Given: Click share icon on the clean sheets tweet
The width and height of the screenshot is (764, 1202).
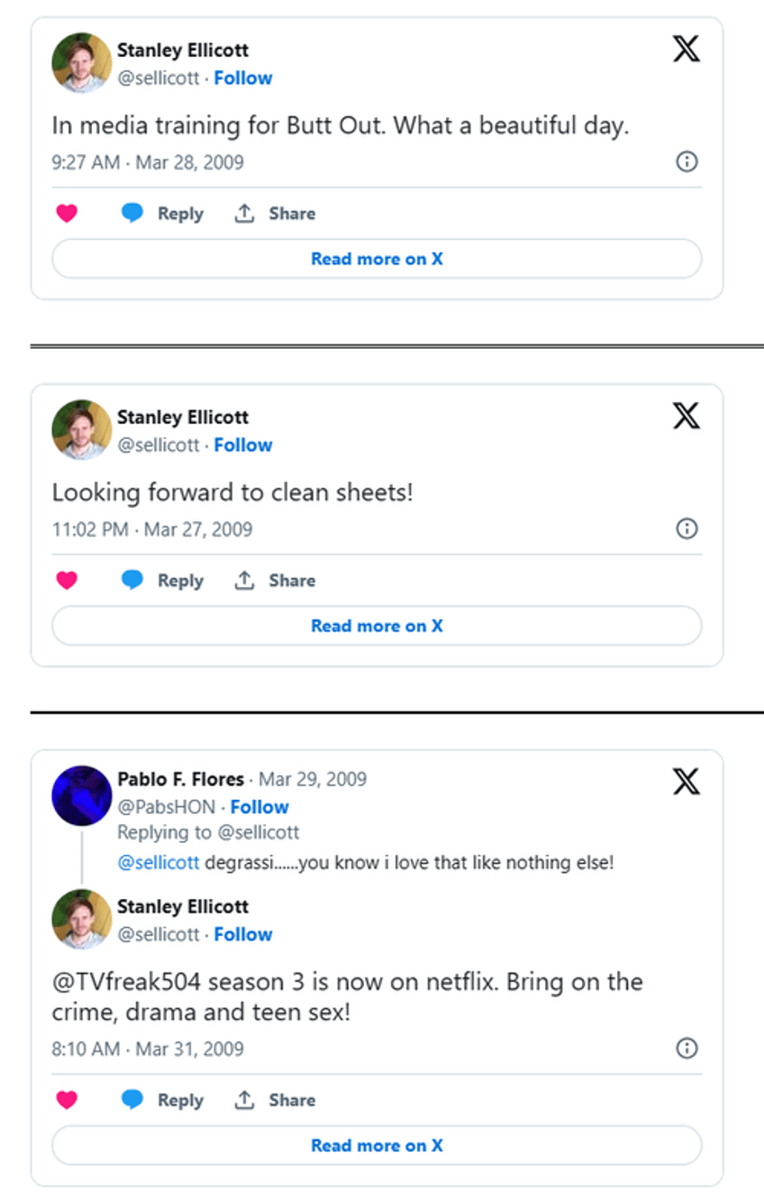Looking at the screenshot, I should point(244,581).
